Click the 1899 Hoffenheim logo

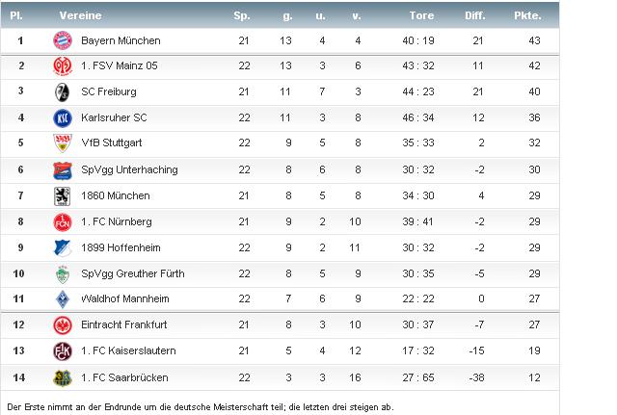tap(63, 248)
